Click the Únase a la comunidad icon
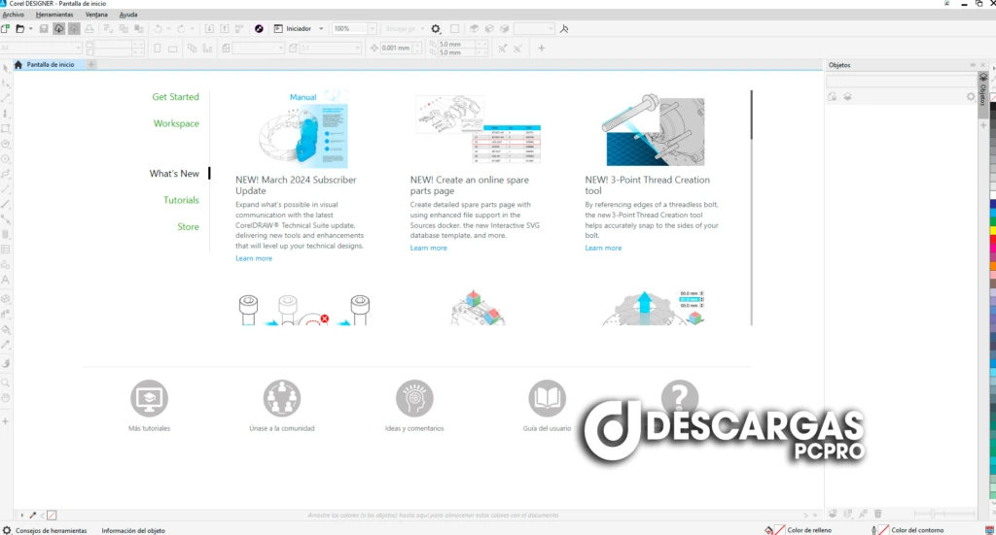This screenshot has width=996, height=535. pos(281,397)
